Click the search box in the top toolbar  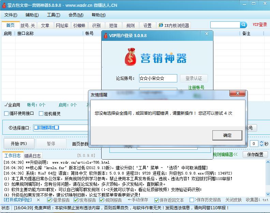click(225, 25)
